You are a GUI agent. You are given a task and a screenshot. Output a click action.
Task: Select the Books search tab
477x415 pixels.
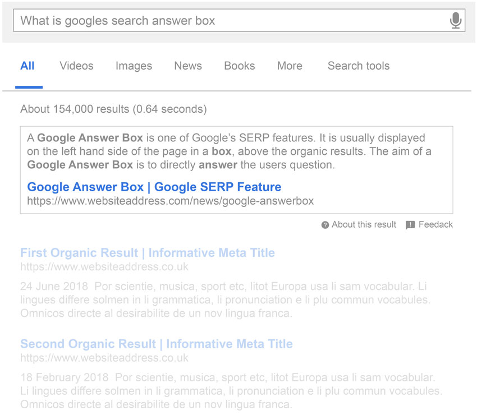239,66
